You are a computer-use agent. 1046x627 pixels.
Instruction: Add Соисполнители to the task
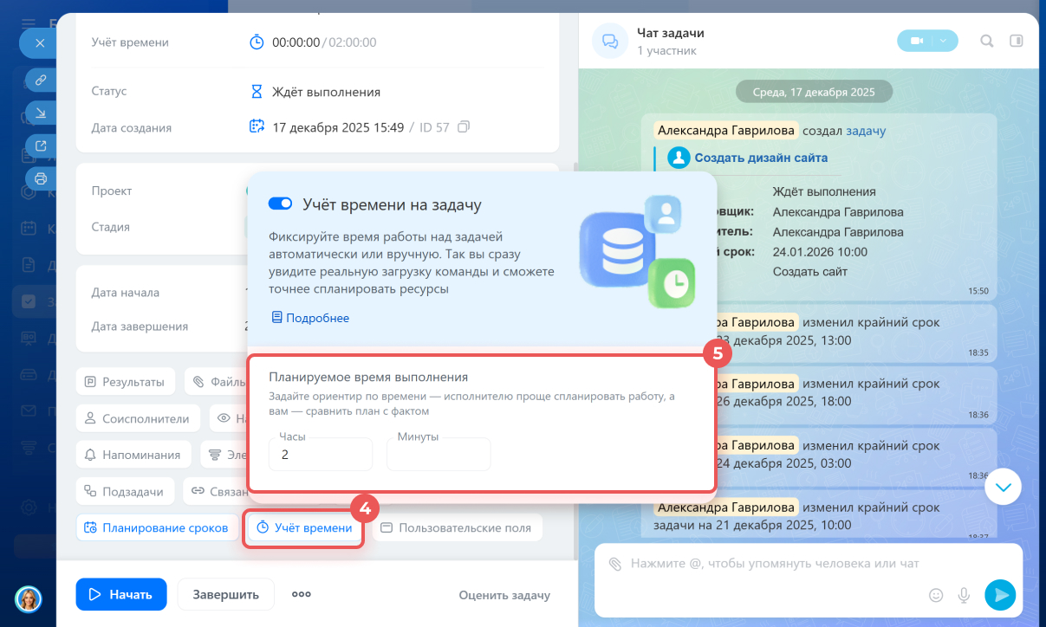[x=138, y=418]
